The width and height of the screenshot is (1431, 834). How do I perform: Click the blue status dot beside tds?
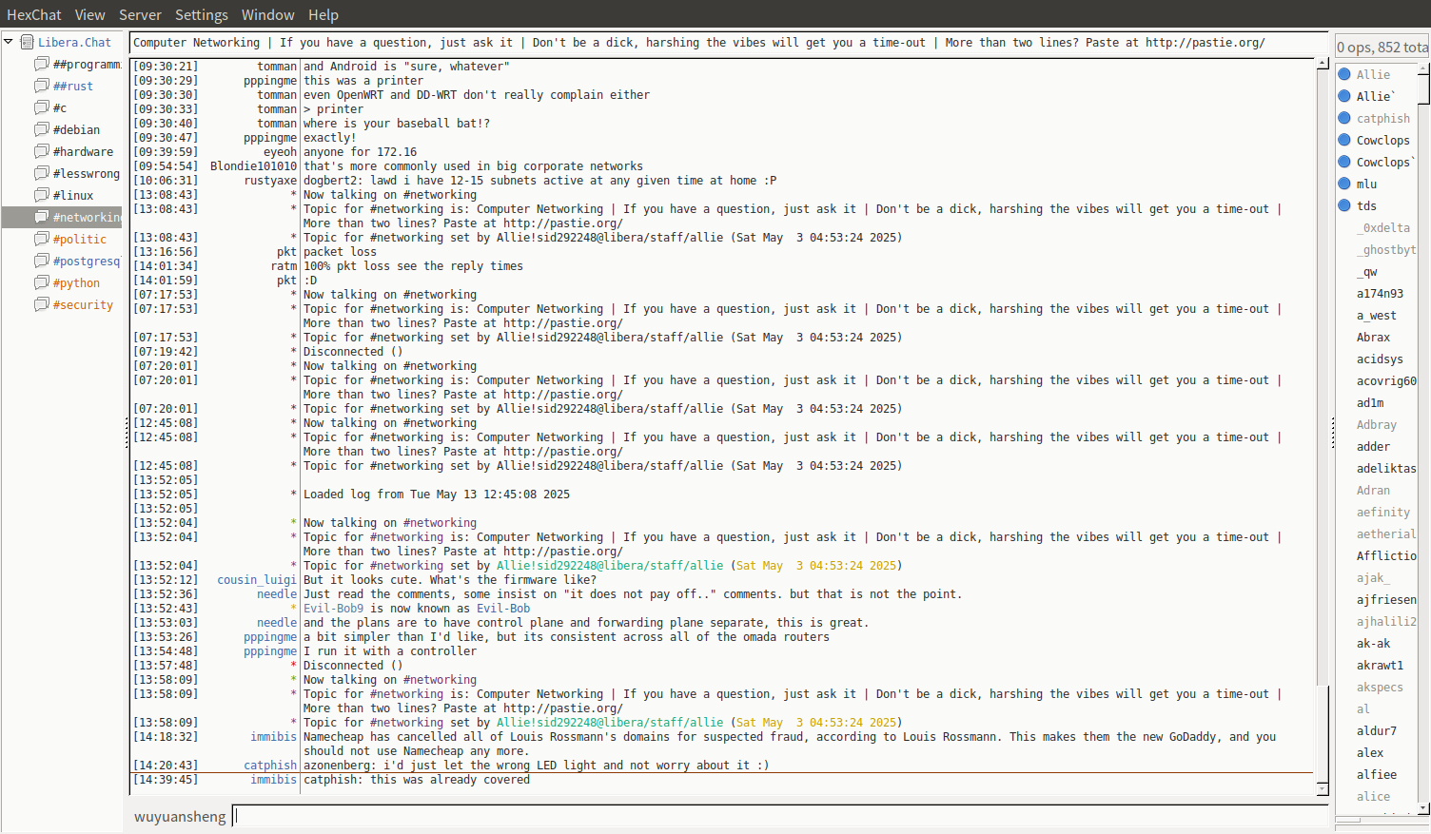1344,205
